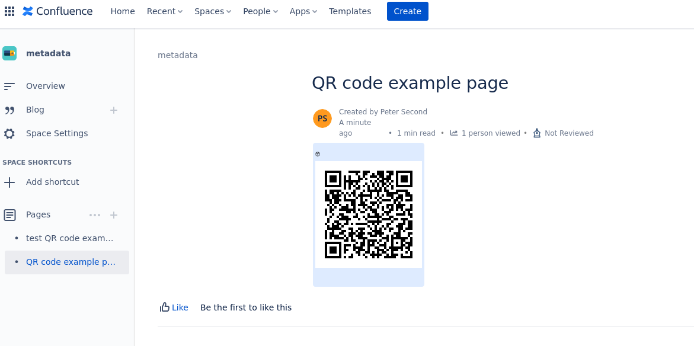Open the 'test QR code exam...' page
This screenshot has width=694, height=346.
pyautogui.click(x=70, y=238)
